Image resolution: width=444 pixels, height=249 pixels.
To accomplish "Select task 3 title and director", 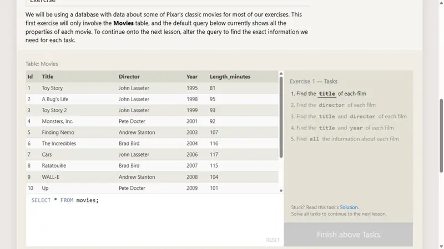I will 349,116.
